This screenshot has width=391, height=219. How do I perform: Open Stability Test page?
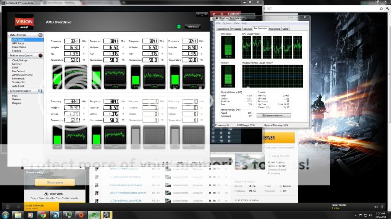point(19,82)
